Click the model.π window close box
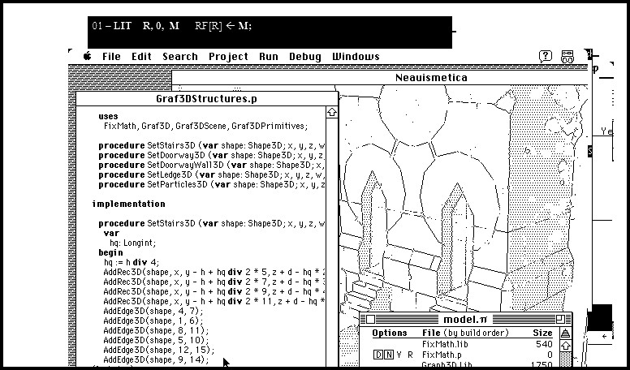This screenshot has height=370, width=630. pyautogui.click(x=373, y=320)
